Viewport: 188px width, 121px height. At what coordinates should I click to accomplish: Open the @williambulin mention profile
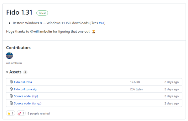pyautogui.click(x=41, y=31)
